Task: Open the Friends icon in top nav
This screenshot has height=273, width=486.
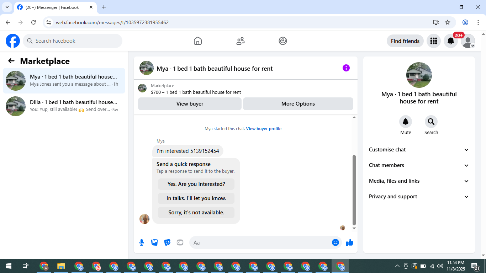Action: tap(241, 41)
